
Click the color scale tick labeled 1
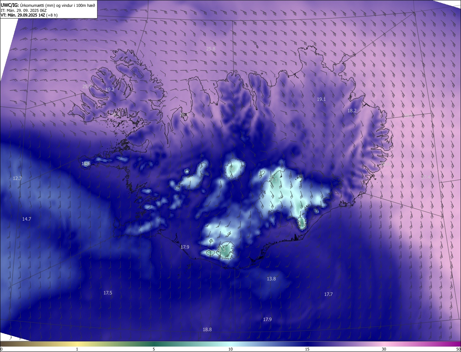[77, 349]
